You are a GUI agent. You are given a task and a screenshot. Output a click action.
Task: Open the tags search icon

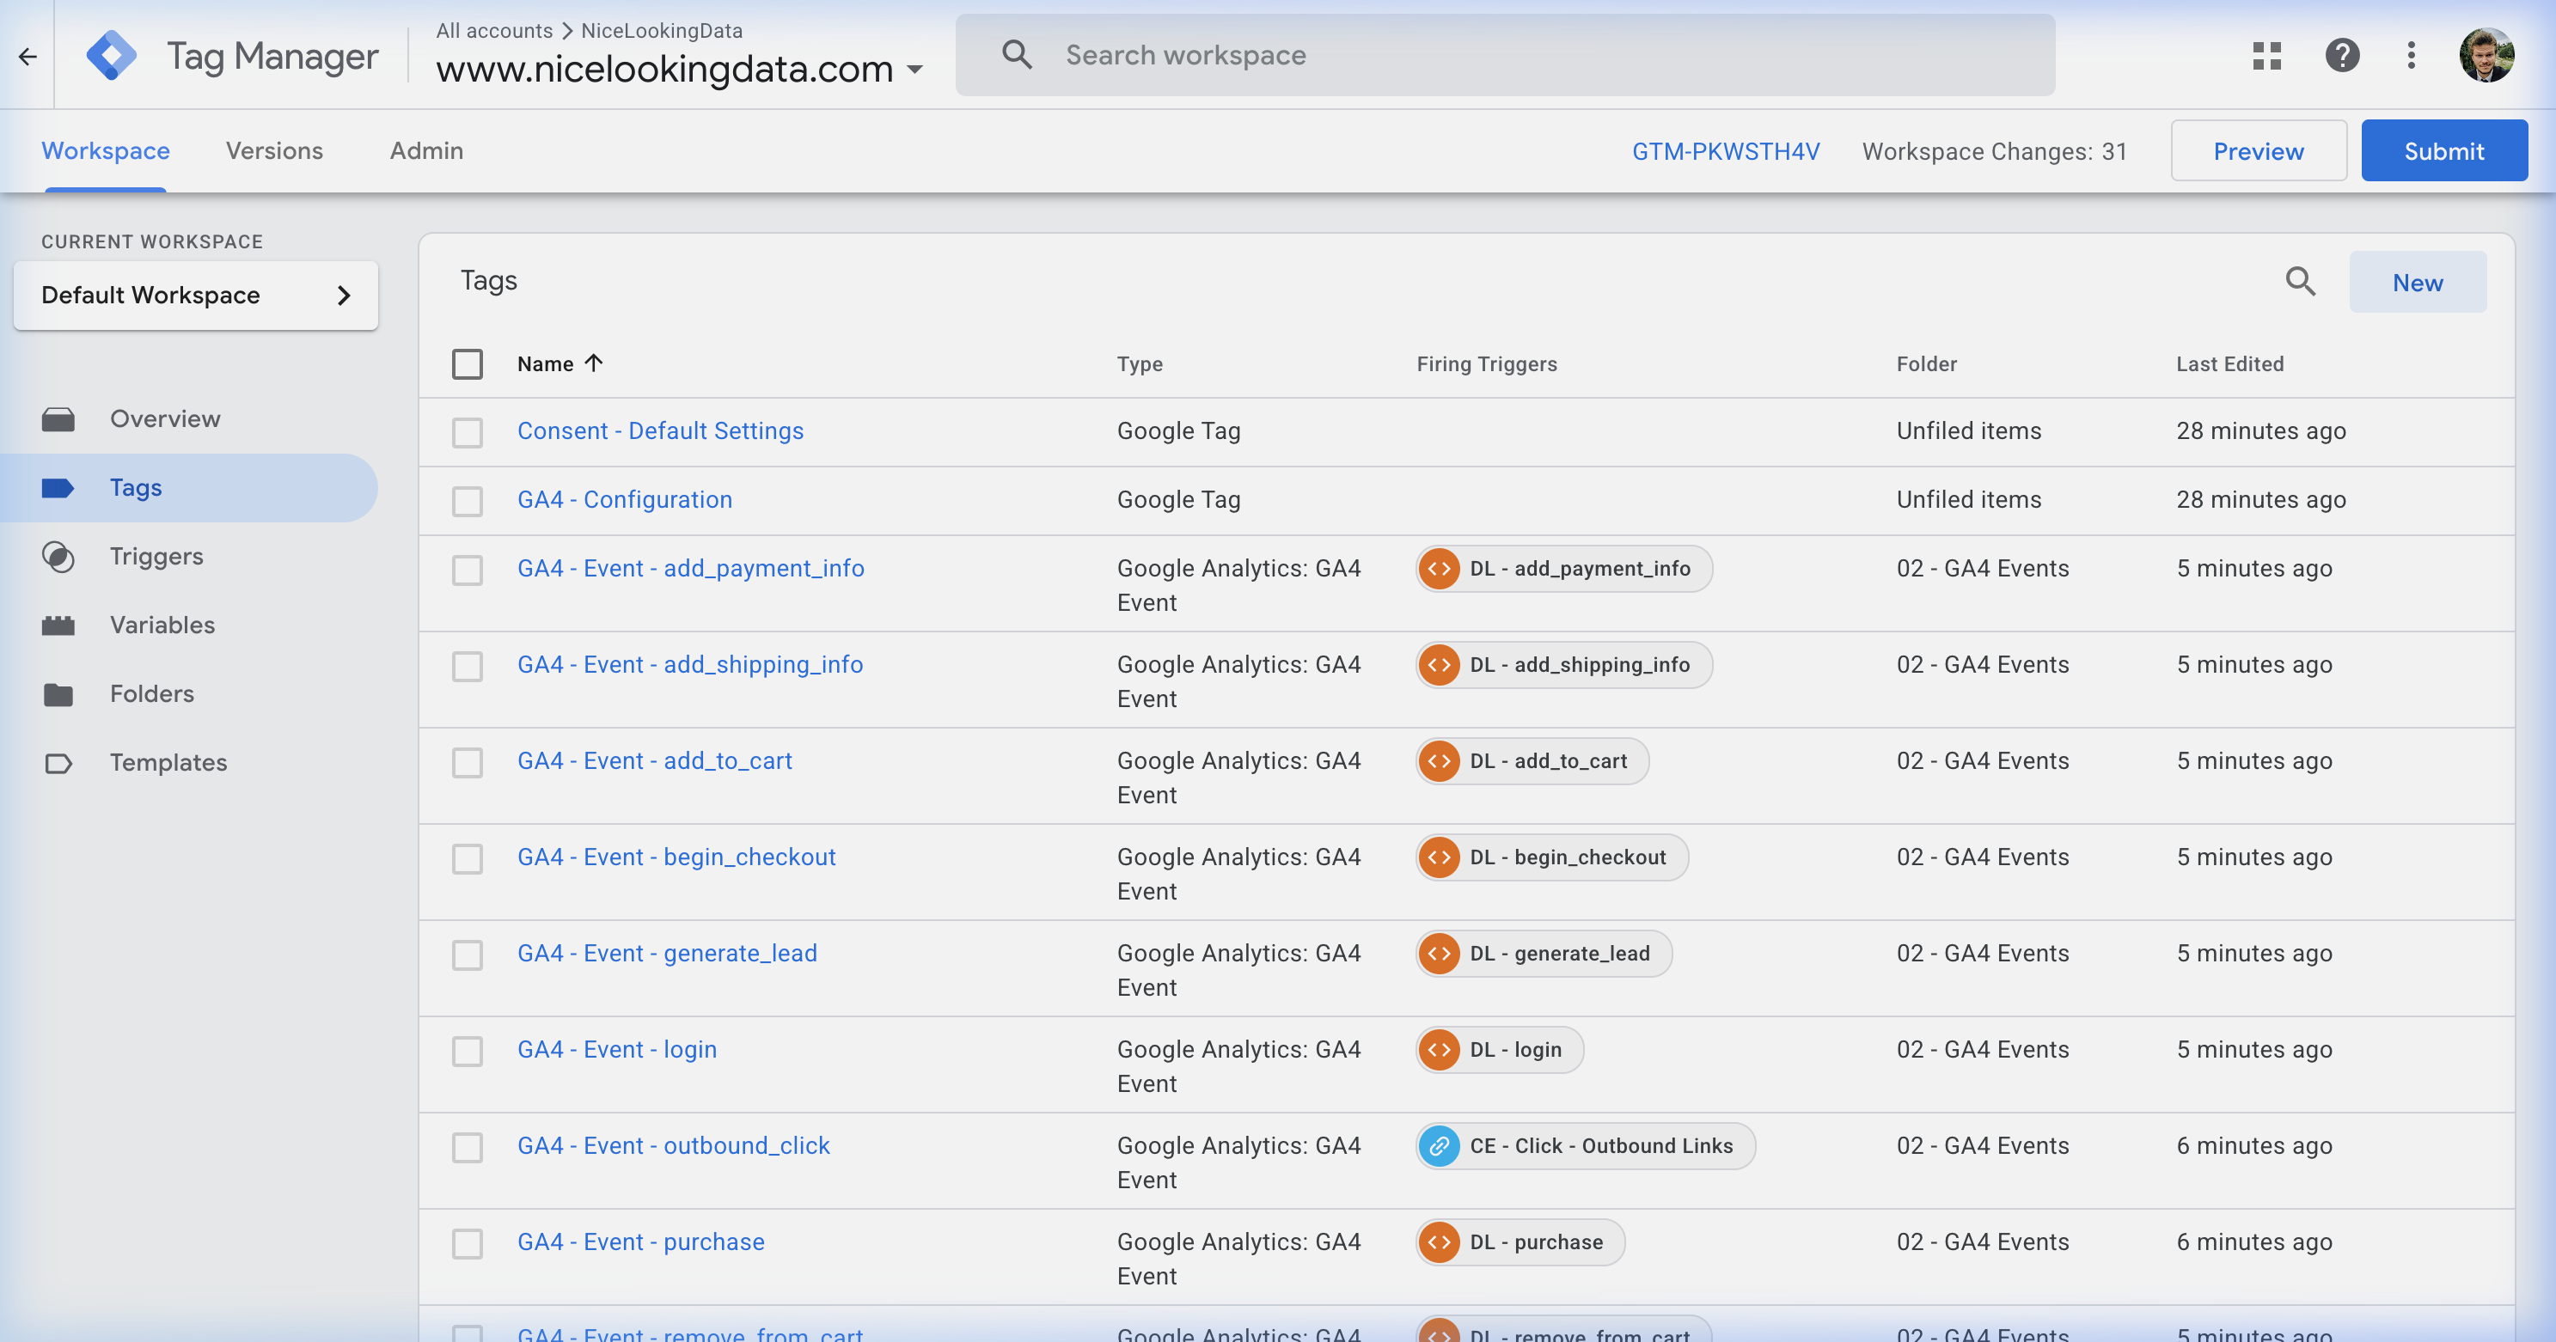(2301, 282)
